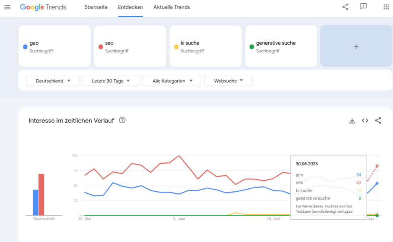This screenshot has height=242, width=393.
Task: Click the yellow ki suche color dot
Action: [176, 47]
